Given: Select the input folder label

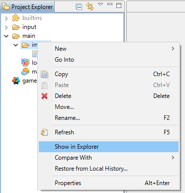Looking at the screenshot, I should (x=29, y=27).
